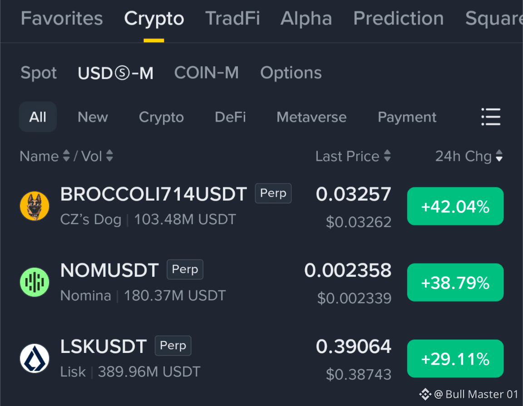Tap the BROCCOLI714 dog coin icon
The width and height of the screenshot is (523, 406).
tap(35, 206)
